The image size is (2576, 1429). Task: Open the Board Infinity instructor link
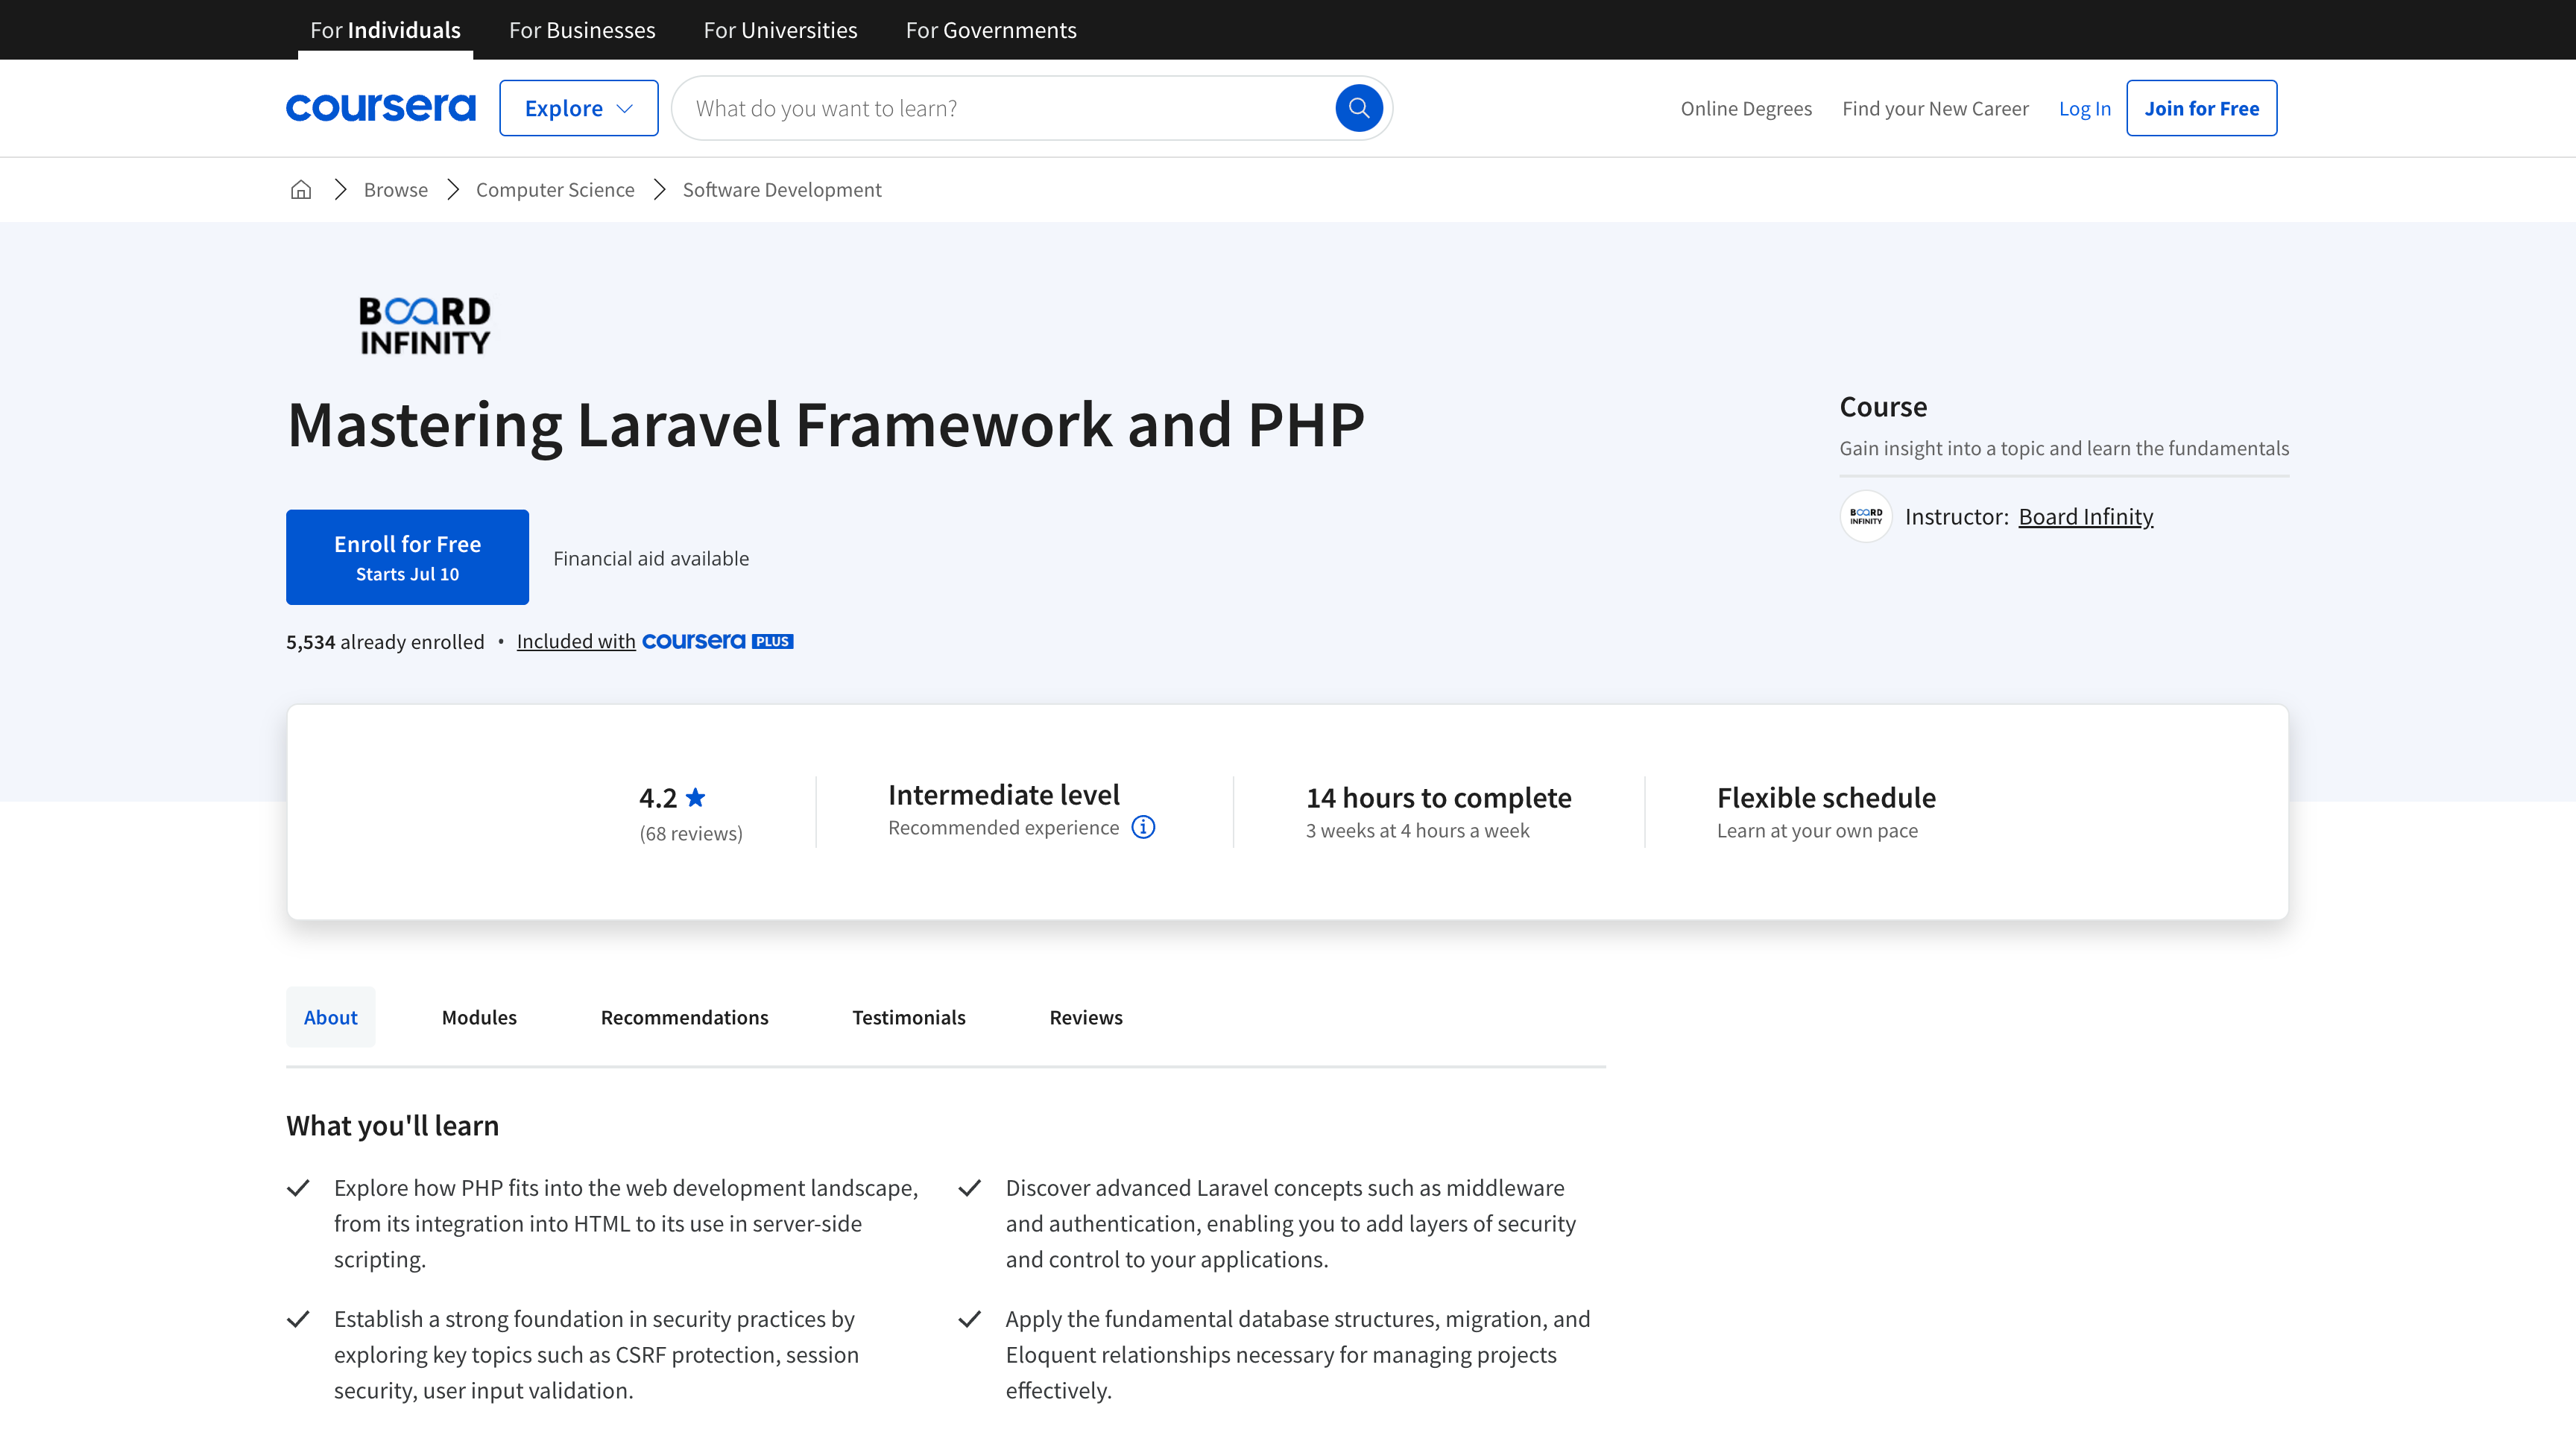(2085, 516)
